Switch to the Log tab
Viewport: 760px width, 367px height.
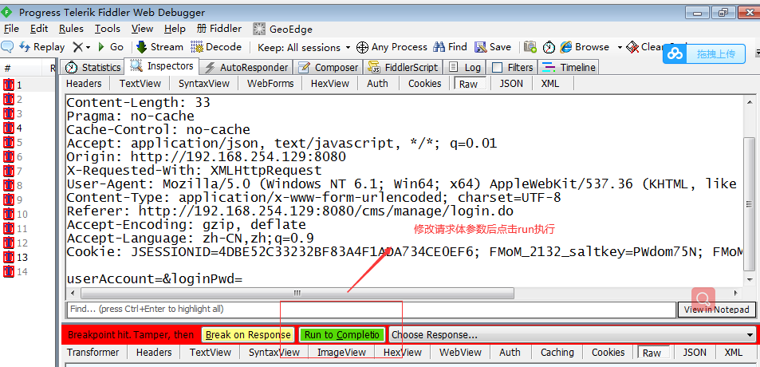[x=464, y=67]
